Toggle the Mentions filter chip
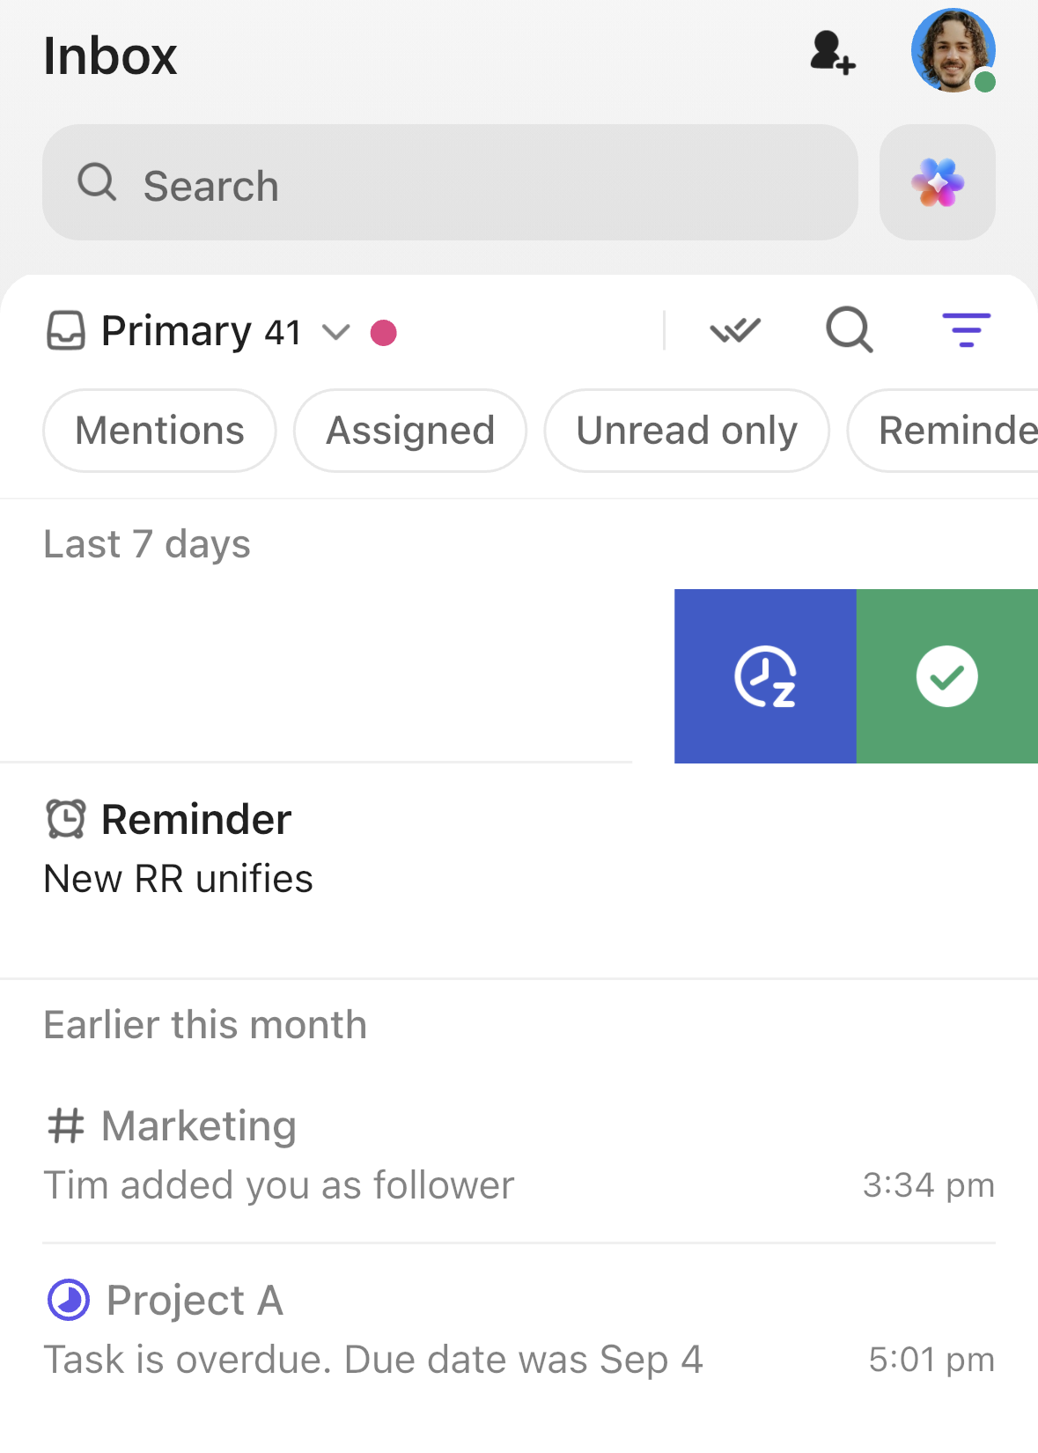This screenshot has height=1453, width=1038. point(158,431)
